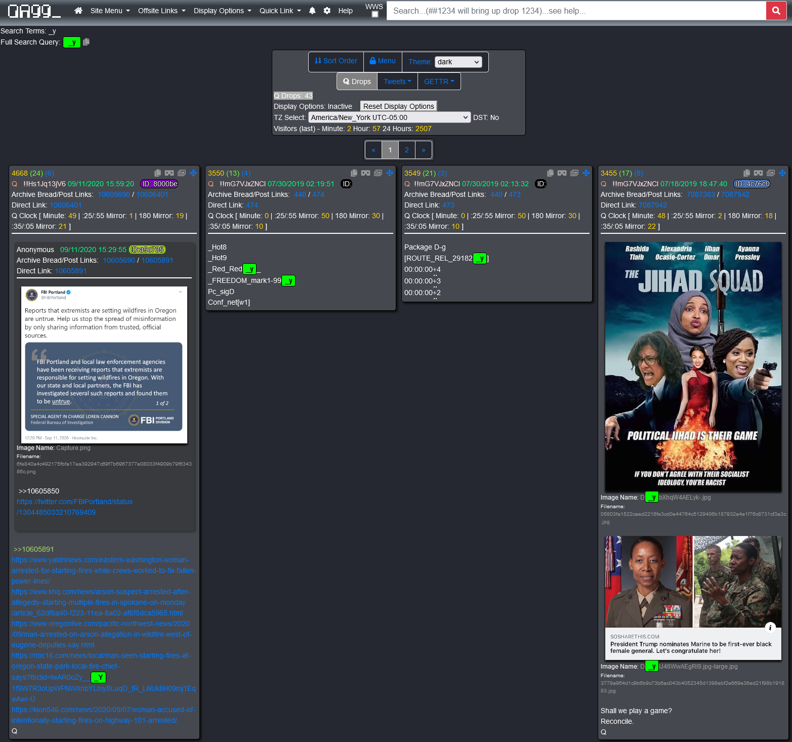This screenshot has height=742, width=792.
Task: Open the Theme dropdown set to dark
Action: (458, 62)
